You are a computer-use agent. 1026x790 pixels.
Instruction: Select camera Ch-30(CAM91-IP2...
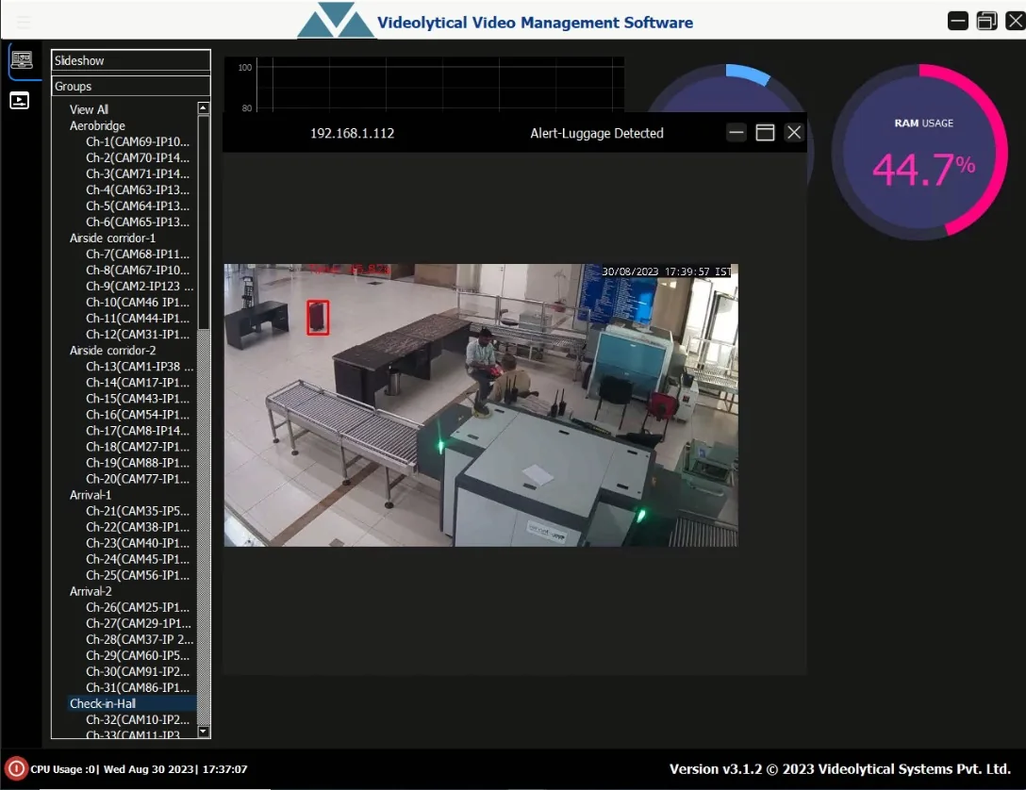[x=138, y=671]
